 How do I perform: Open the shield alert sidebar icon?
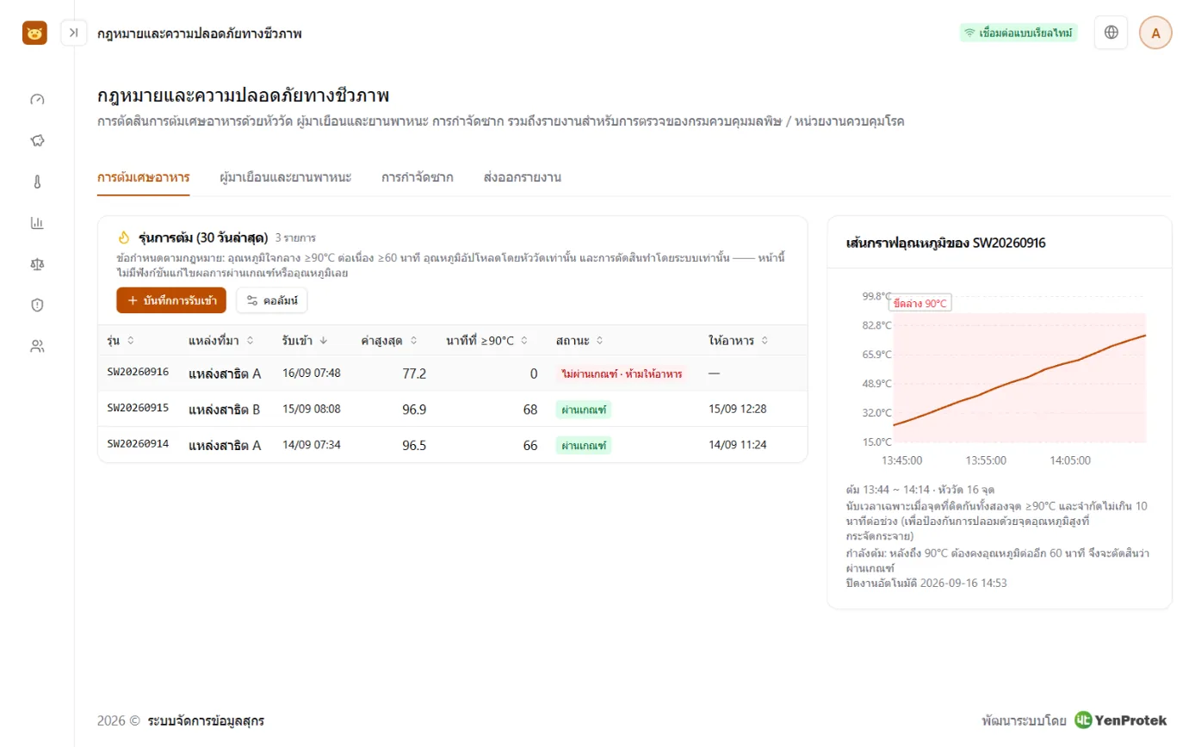point(37,305)
